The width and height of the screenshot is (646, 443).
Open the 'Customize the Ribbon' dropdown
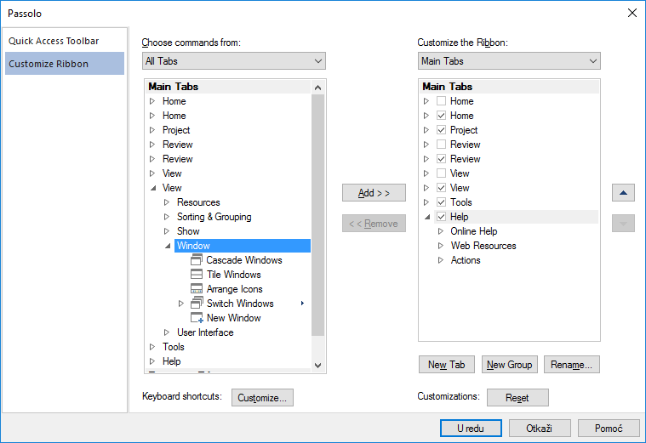508,61
